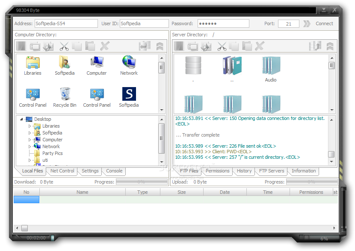Click the Type column header
The image size is (355, 251).
[x=142, y=192]
